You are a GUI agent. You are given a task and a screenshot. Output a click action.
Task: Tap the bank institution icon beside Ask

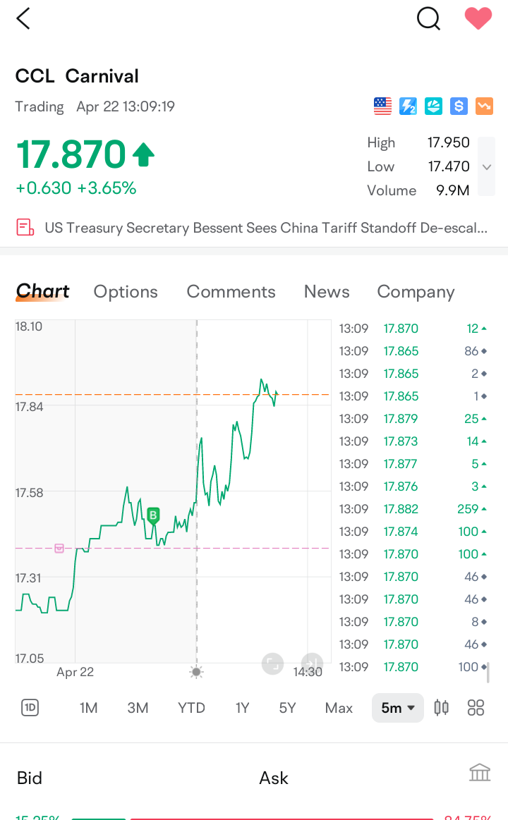(x=480, y=773)
